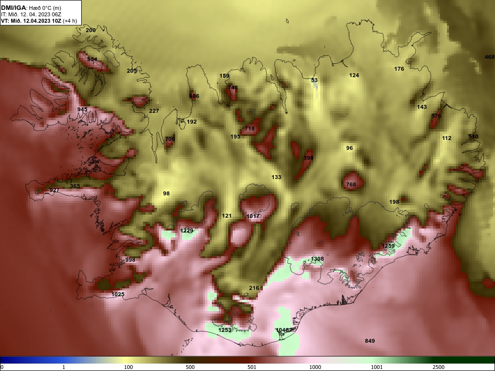Screen dimensions: 495x371
Task: Click the value 748 on the map
Action: click(233, 88)
